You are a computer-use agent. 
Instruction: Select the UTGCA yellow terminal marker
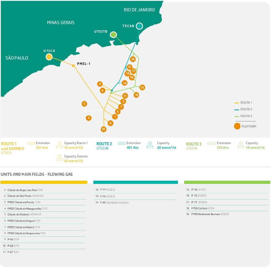click(49, 57)
